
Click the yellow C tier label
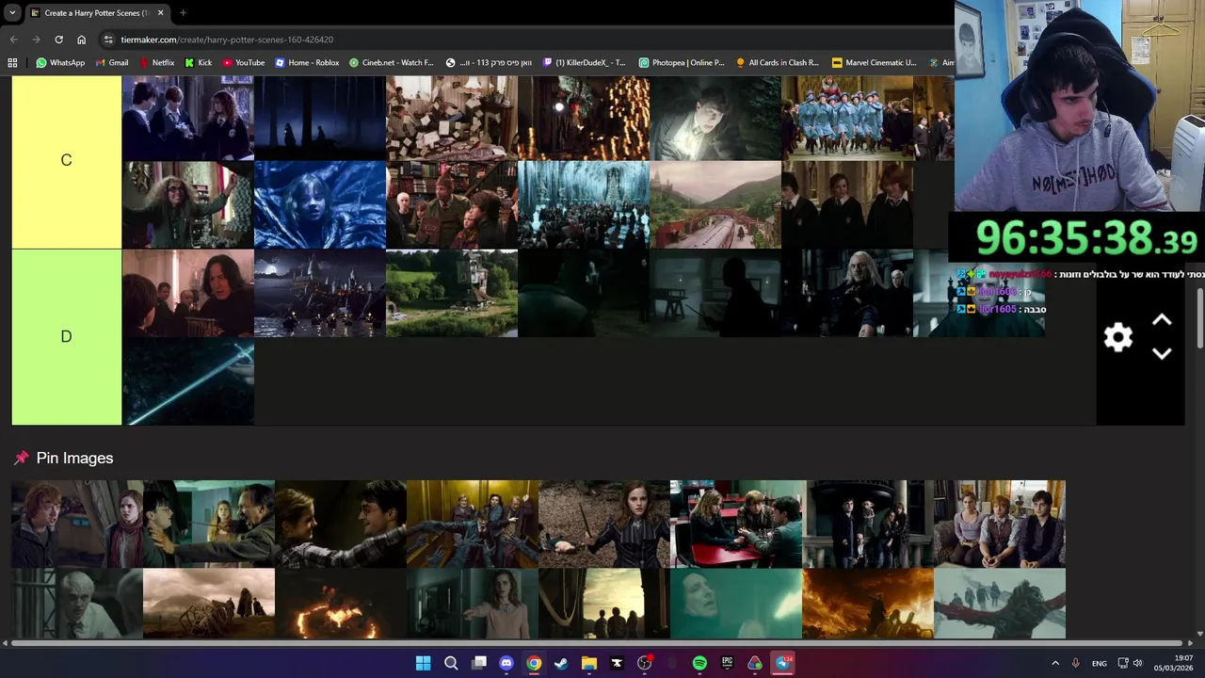pos(66,160)
